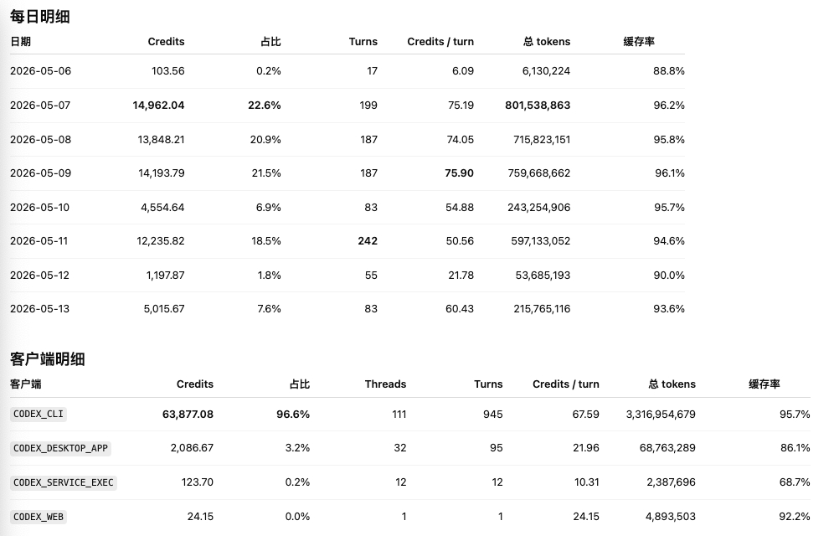Screen dimensions: 834x536
Task: Select CODEX_CLI credits value 63,877.08
Action: (188, 415)
